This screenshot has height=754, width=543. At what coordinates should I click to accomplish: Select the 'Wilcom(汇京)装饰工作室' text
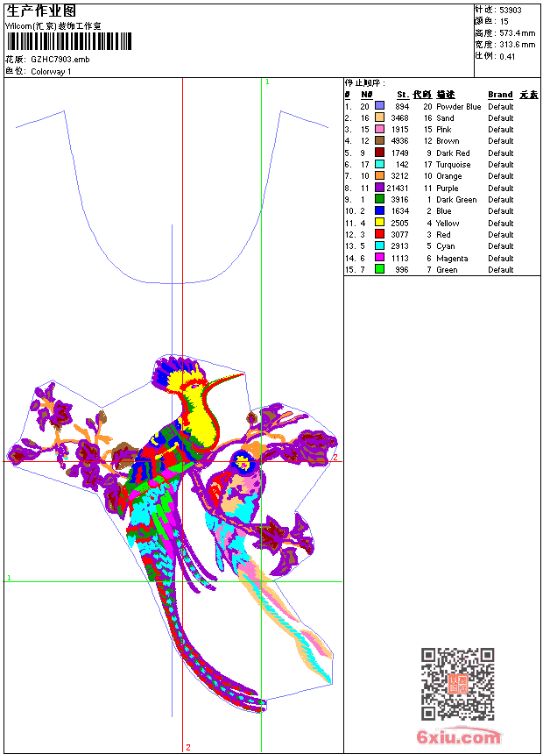53,26
